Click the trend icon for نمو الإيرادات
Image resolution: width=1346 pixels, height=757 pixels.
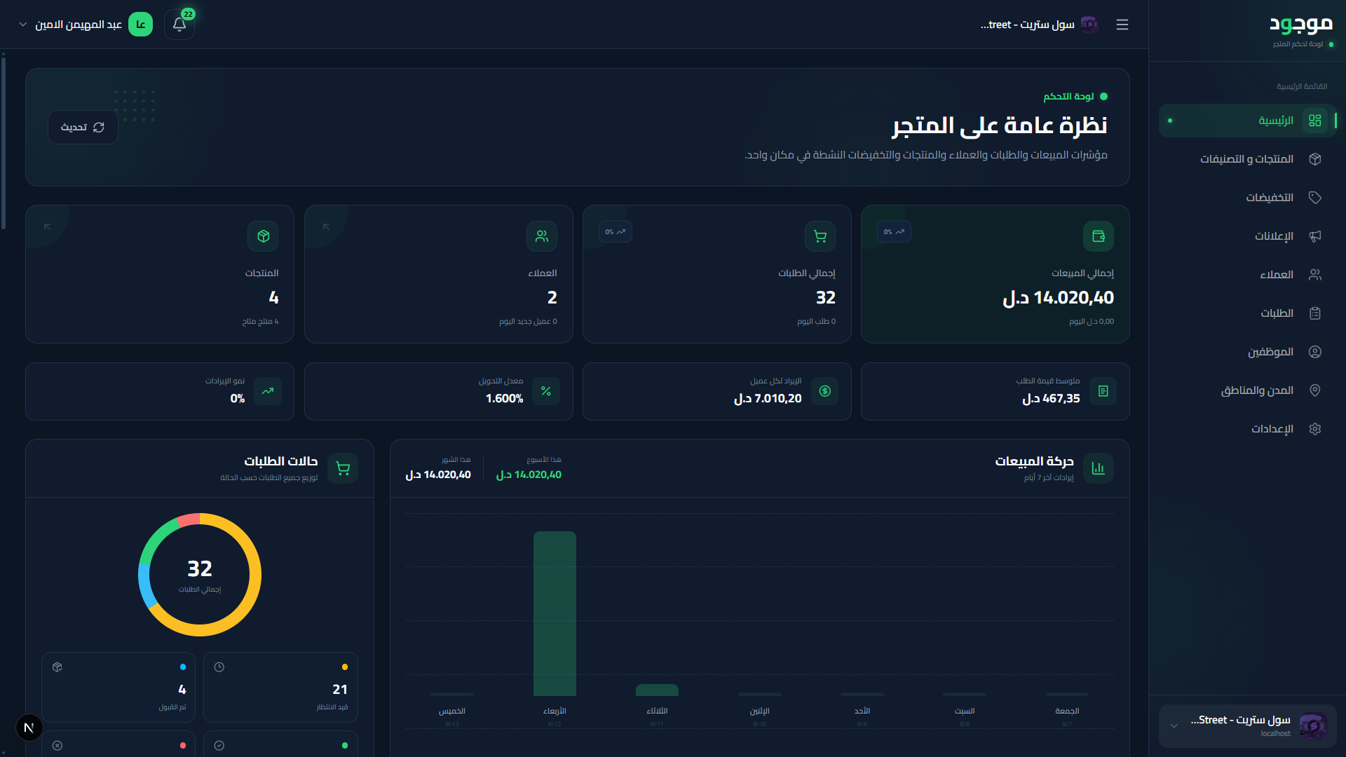[x=268, y=391]
